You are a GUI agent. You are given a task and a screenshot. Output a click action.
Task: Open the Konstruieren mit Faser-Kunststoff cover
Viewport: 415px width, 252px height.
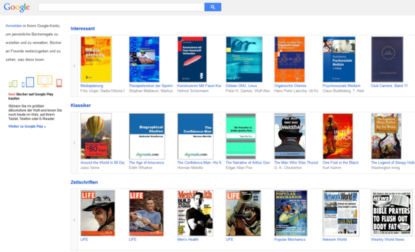coord(192,59)
